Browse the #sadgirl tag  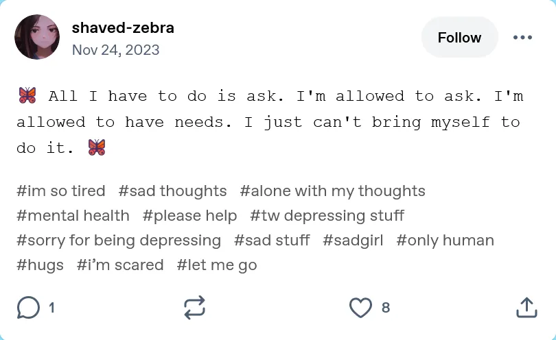click(353, 241)
